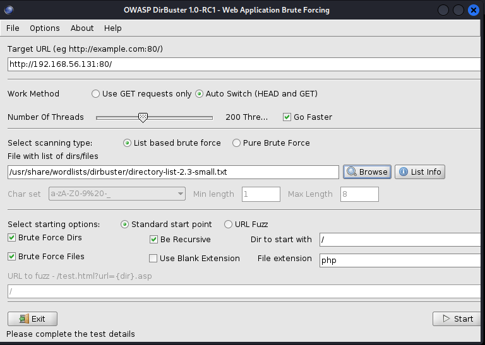This screenshot has height=345, width=485.
Task: Open the Options menu
Action: coord(45,28)
